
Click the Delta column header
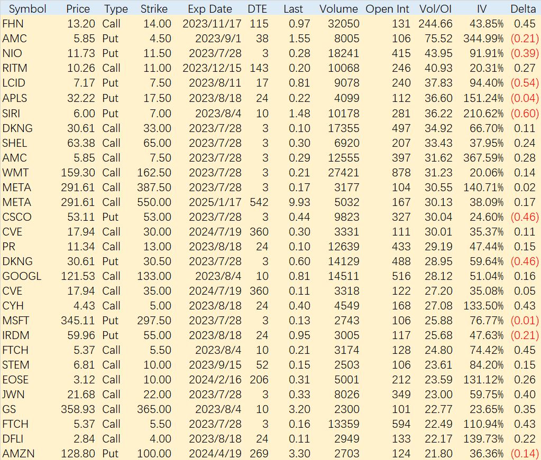[x=523, y=9]
